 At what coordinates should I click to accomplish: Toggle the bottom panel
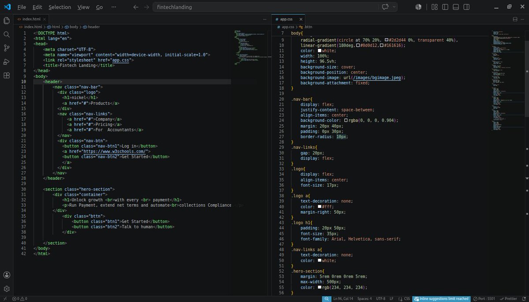click(456, 7)
